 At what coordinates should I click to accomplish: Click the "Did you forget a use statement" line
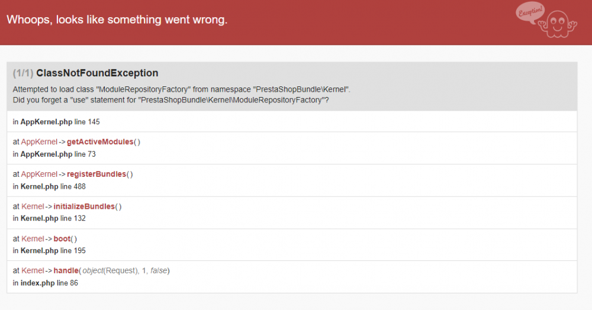(x=170, y=100)
